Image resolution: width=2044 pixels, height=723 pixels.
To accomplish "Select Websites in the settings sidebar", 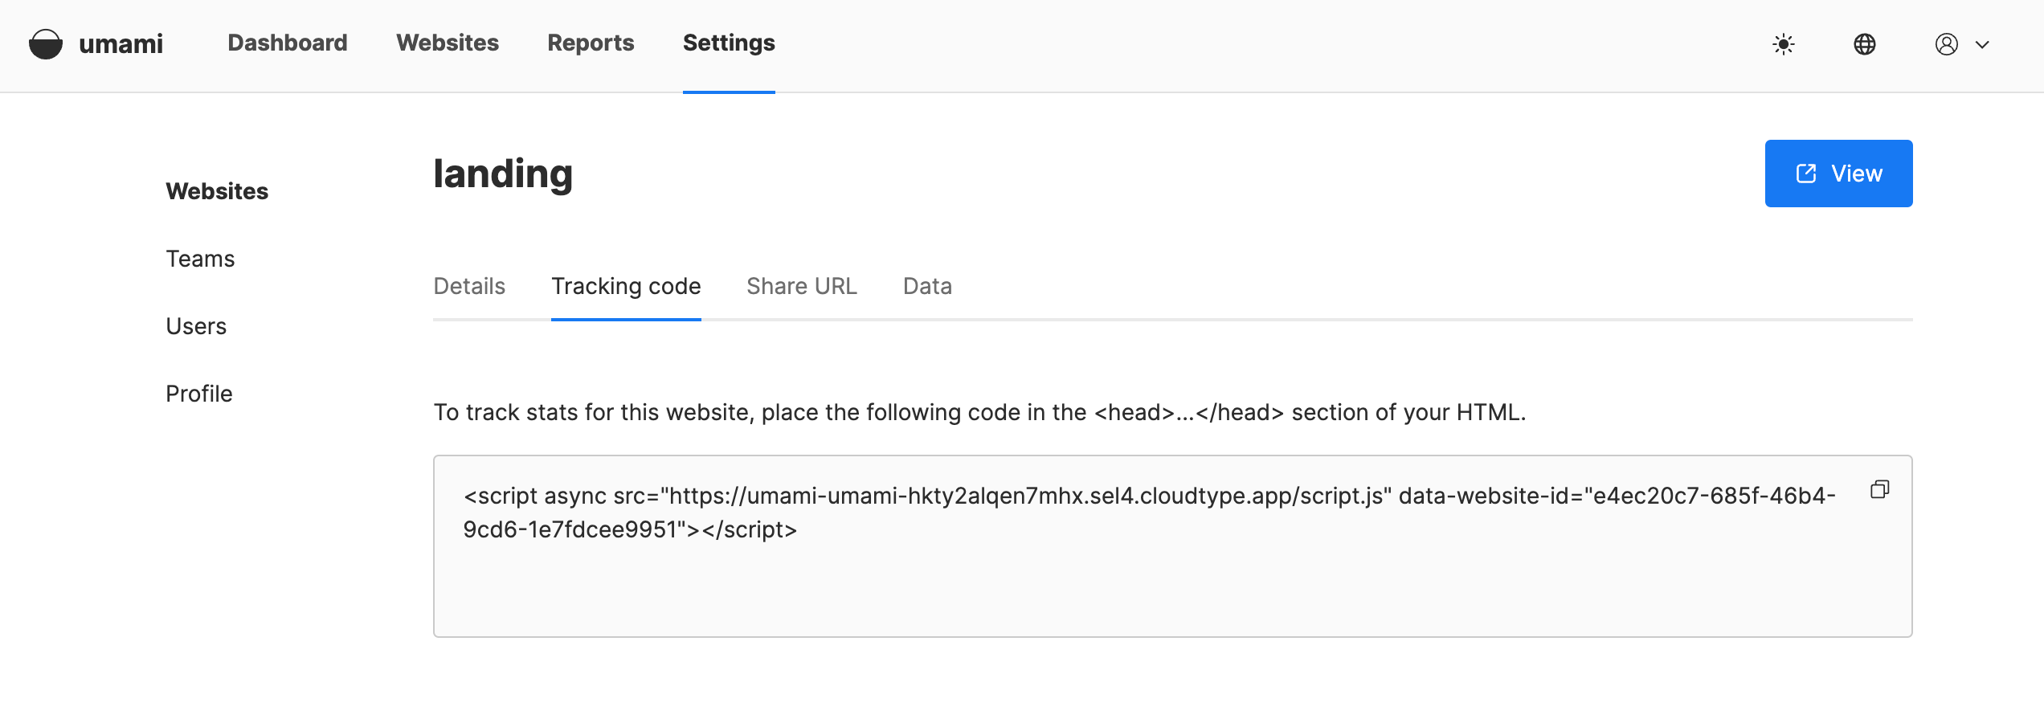I will click(217, 191).
